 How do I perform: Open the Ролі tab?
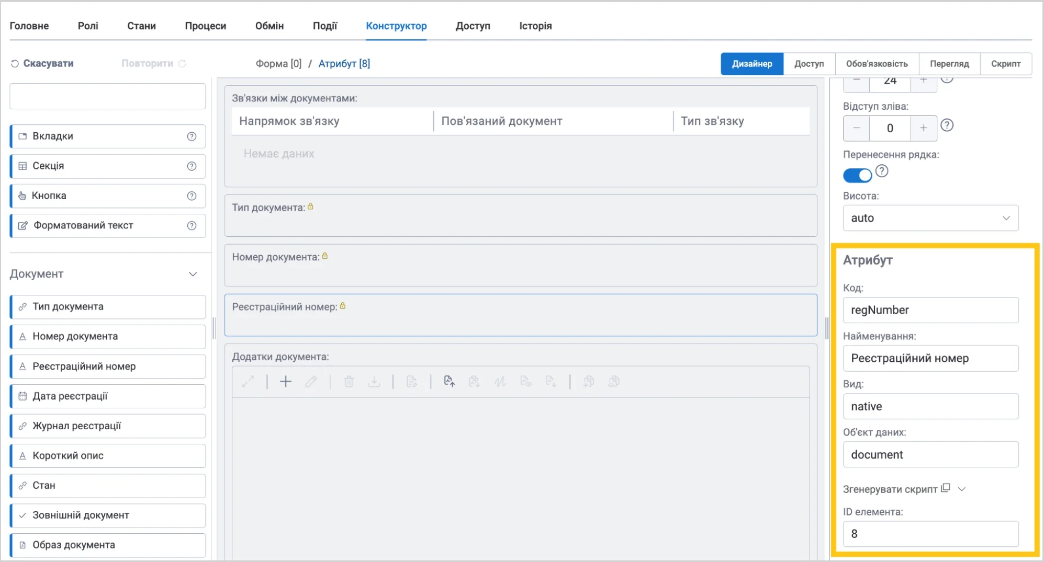[88, 26]
